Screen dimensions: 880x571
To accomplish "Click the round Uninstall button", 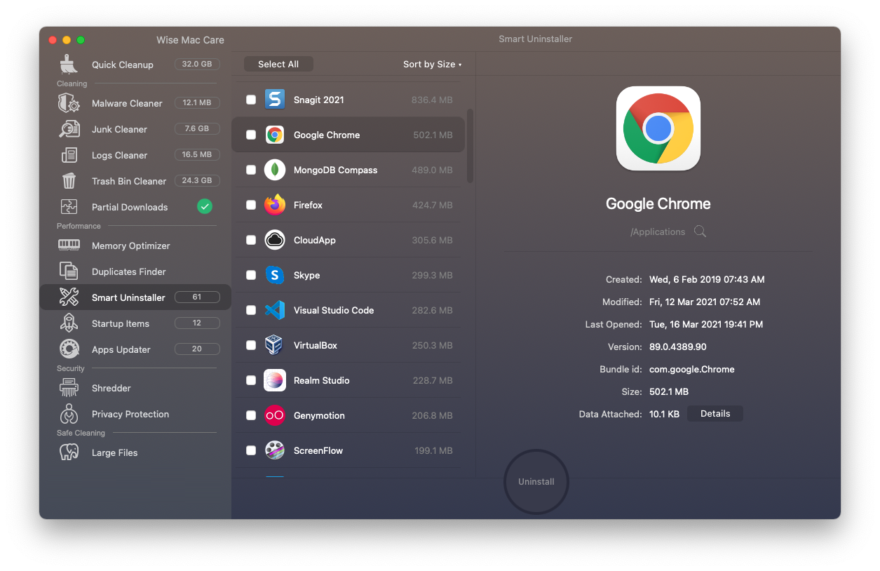I will pos(536,482).
